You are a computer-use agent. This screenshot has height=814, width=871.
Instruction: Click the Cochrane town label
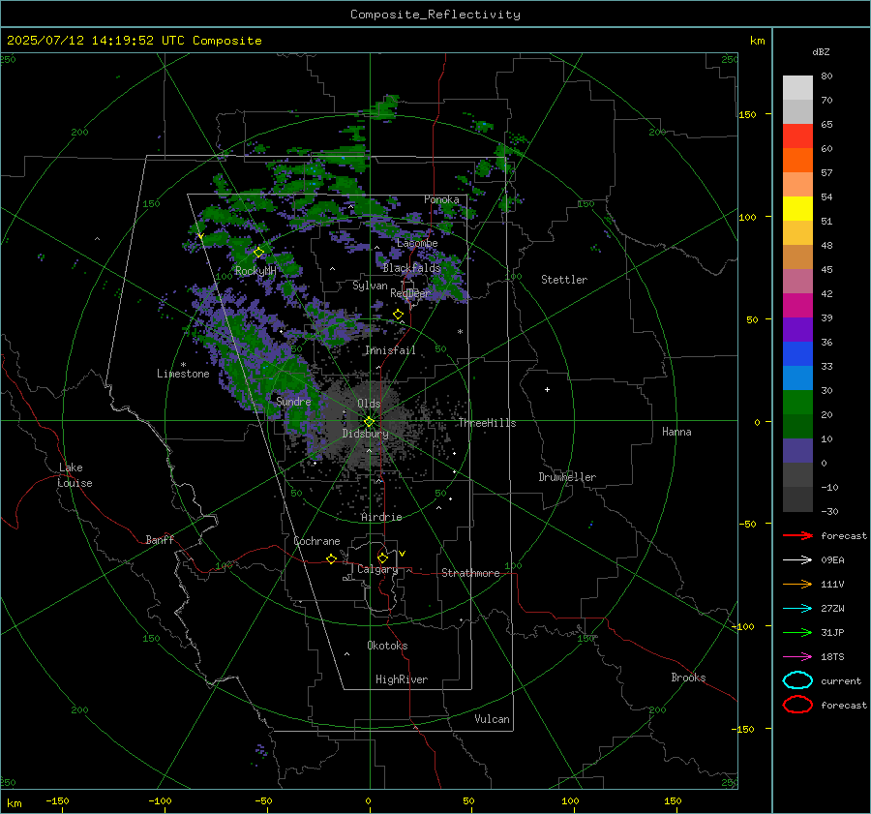point(316,541)
